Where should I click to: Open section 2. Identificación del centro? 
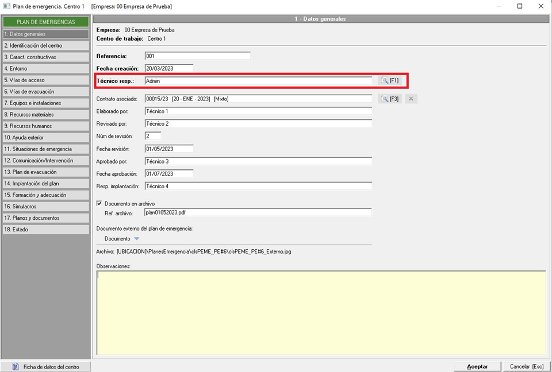pyautogui.click(x=45, y=45)
